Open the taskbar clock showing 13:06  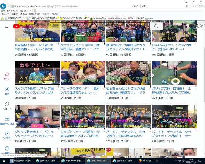[x=191, y=161]
